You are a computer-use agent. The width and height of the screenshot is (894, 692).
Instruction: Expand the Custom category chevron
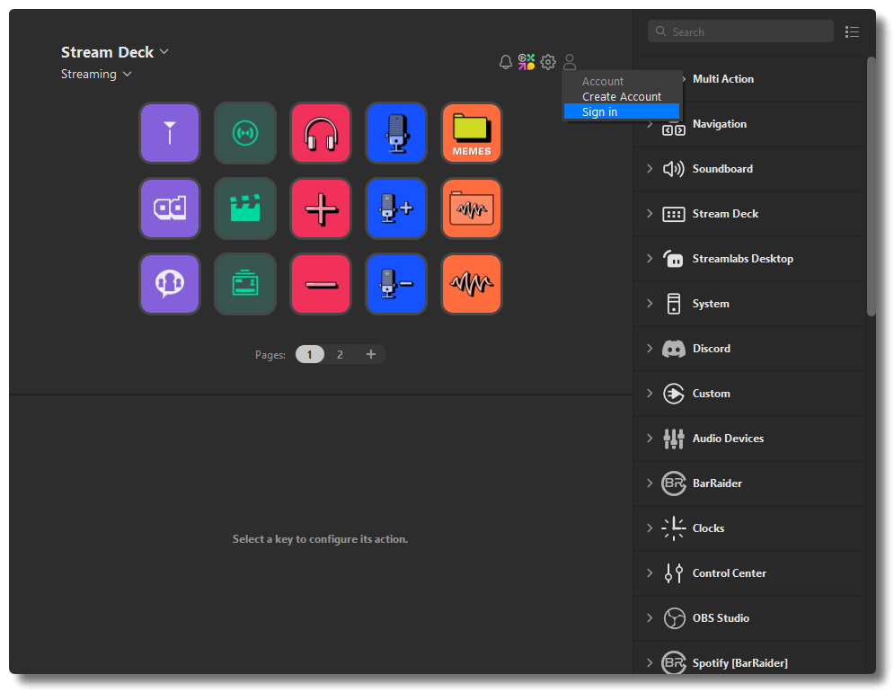pos(650,393)
